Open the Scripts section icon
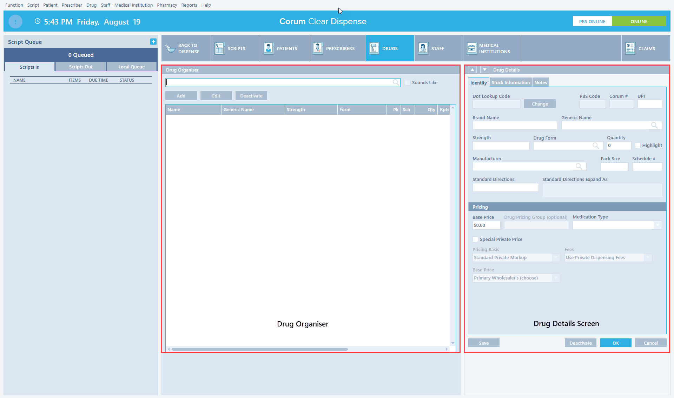 click(219, 48)
